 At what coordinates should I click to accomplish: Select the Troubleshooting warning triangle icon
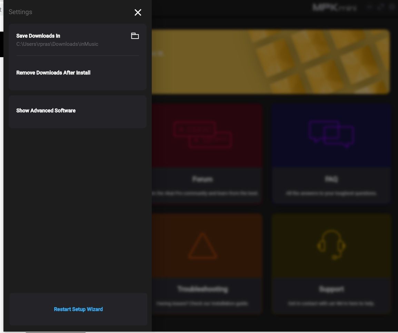pyautogui.click(x=203, y=245)
